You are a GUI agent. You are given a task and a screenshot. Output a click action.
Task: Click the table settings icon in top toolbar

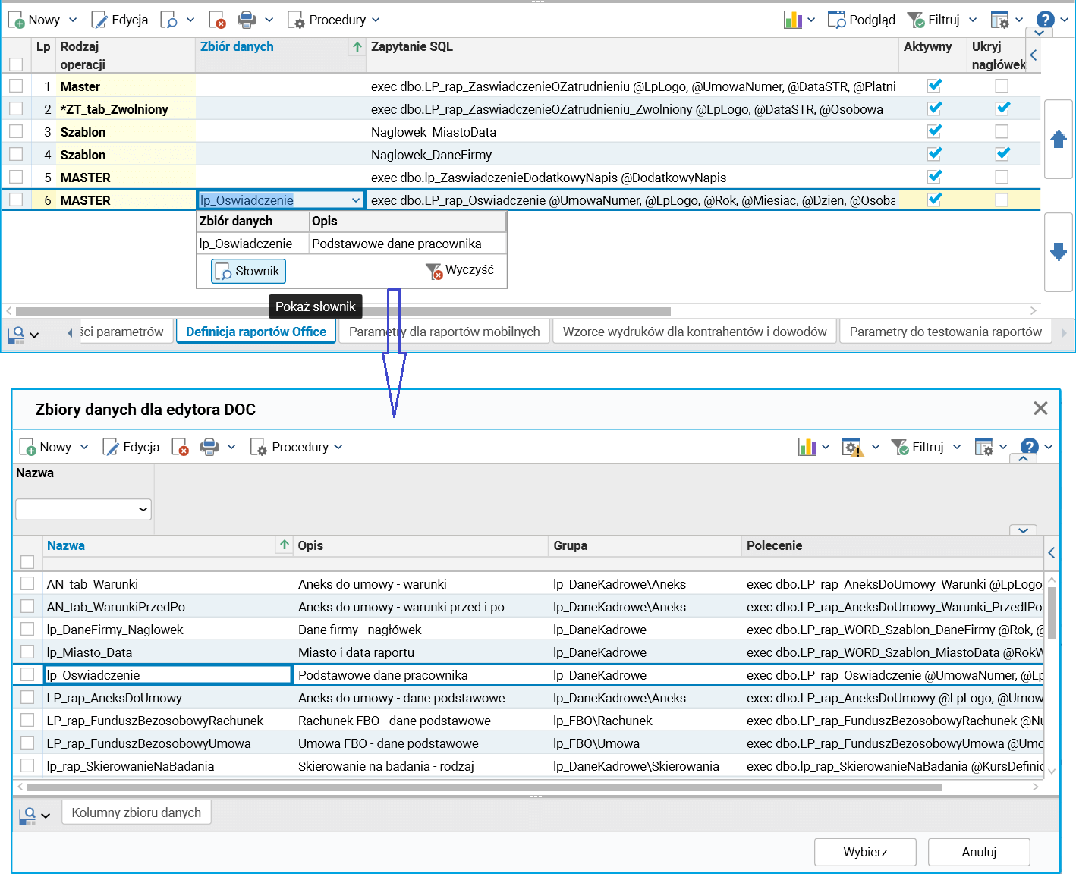[1000, 20]
